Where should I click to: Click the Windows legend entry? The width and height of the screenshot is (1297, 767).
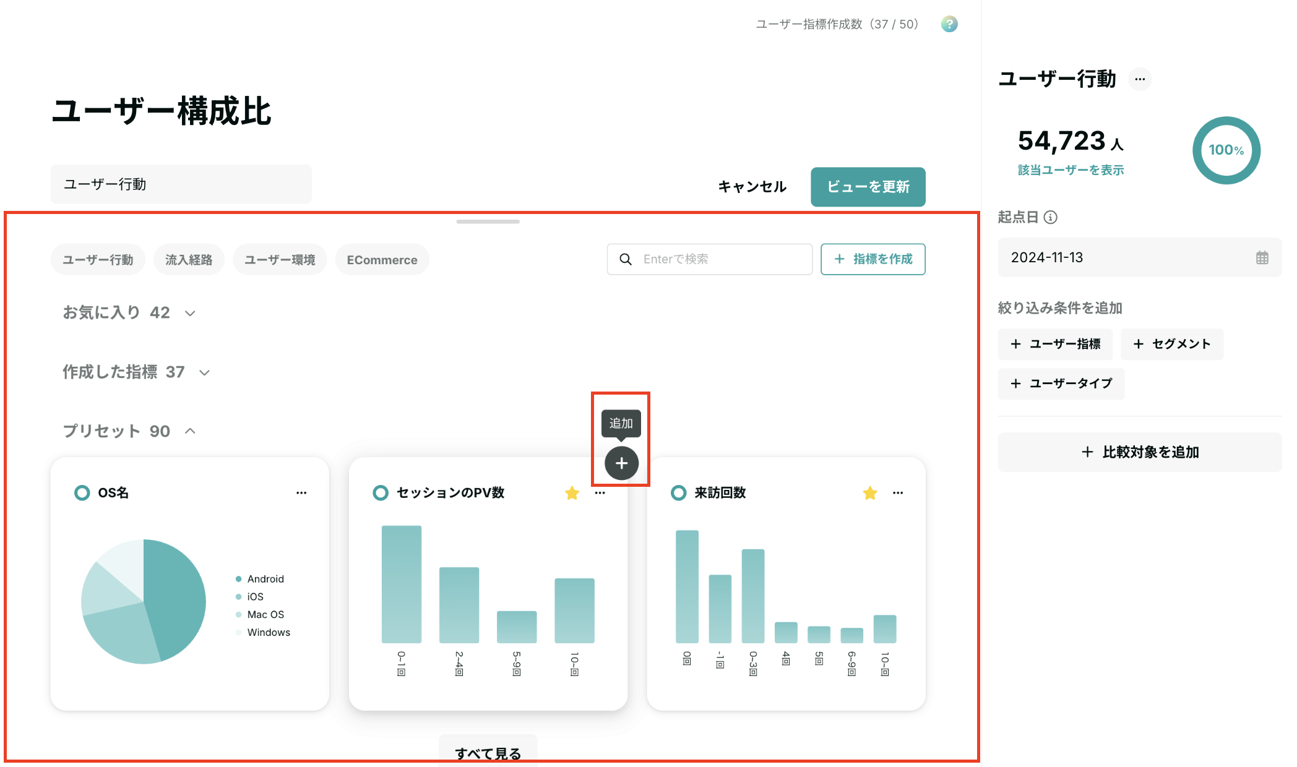[x=263, y=632]
